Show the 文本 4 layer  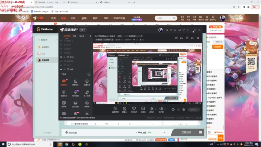[61, 53]
